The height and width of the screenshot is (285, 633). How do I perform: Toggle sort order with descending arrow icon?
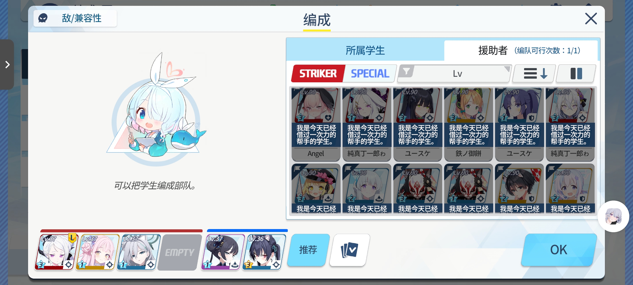535,74
